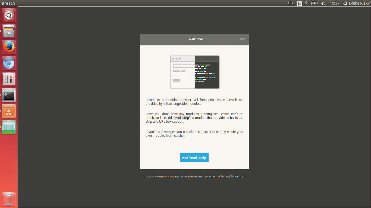Launch Firefox from the launcher
The height and width of the screenshot is (208, 371).
(8, 47)
